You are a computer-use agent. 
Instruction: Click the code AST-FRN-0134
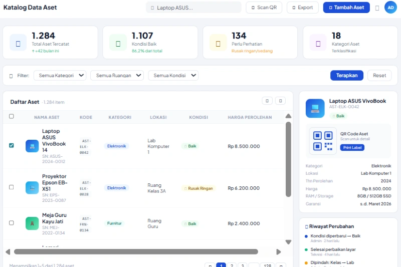tap(85, 224)
